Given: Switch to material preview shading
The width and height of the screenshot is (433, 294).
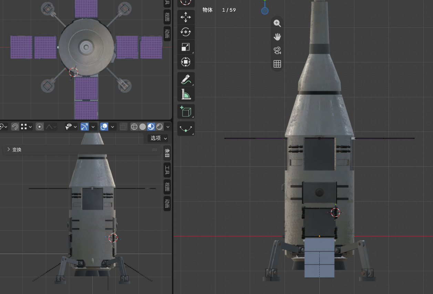Looking at the screenshot, I should coord(151,127).
